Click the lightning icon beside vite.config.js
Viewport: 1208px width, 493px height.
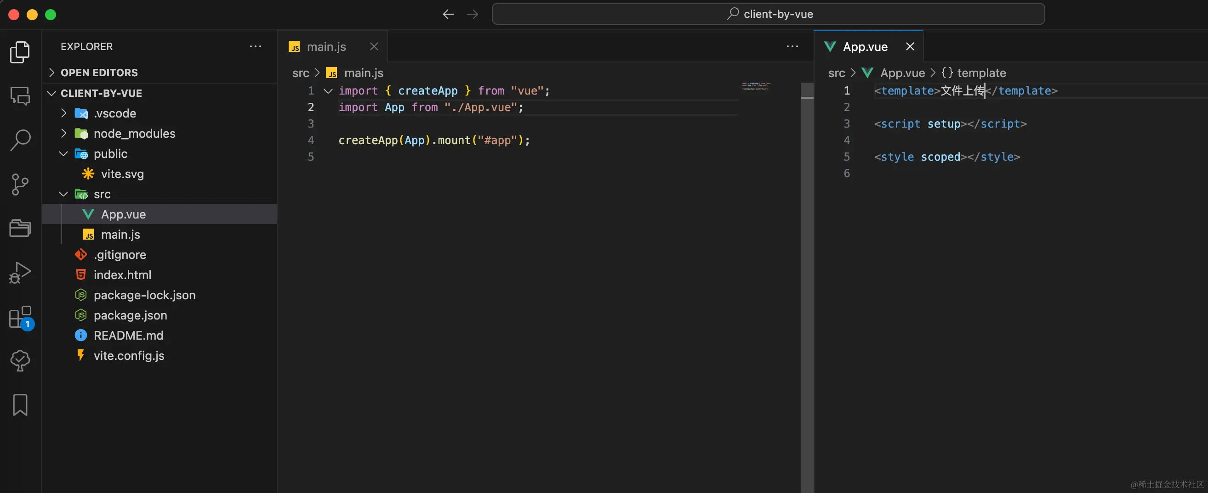point(80,355)
